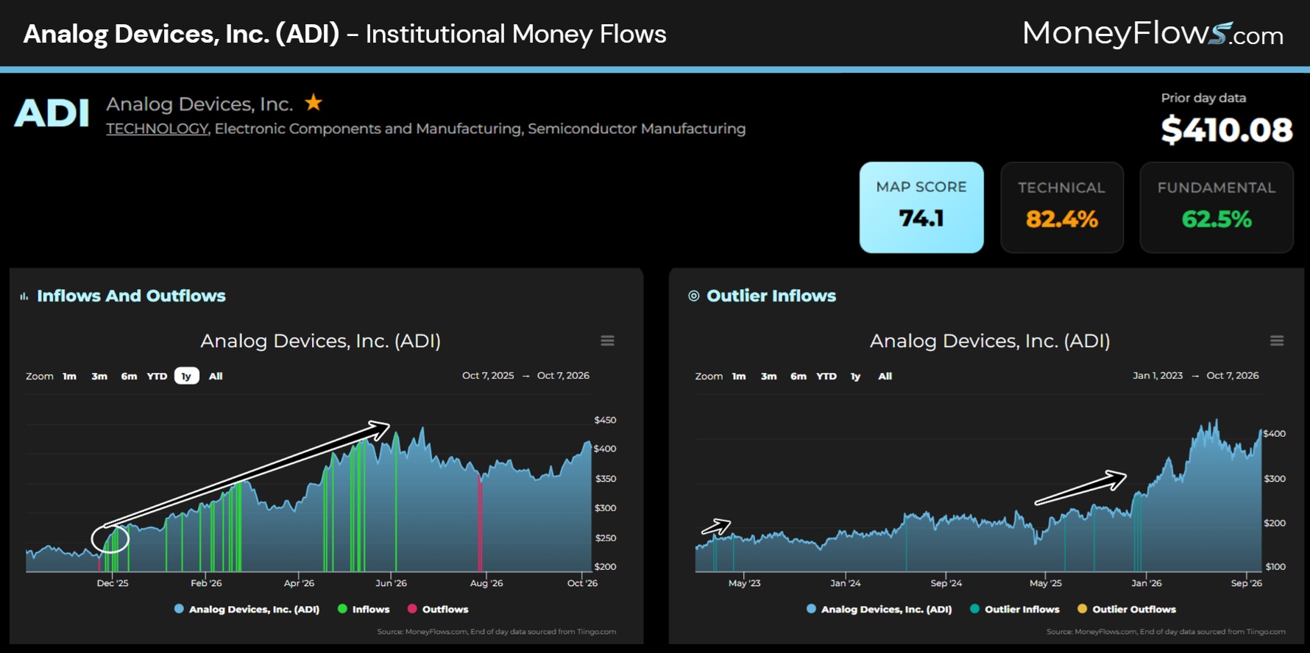
Task: Set the left chart zoom to 1m
Action: (x=69, y=376)
